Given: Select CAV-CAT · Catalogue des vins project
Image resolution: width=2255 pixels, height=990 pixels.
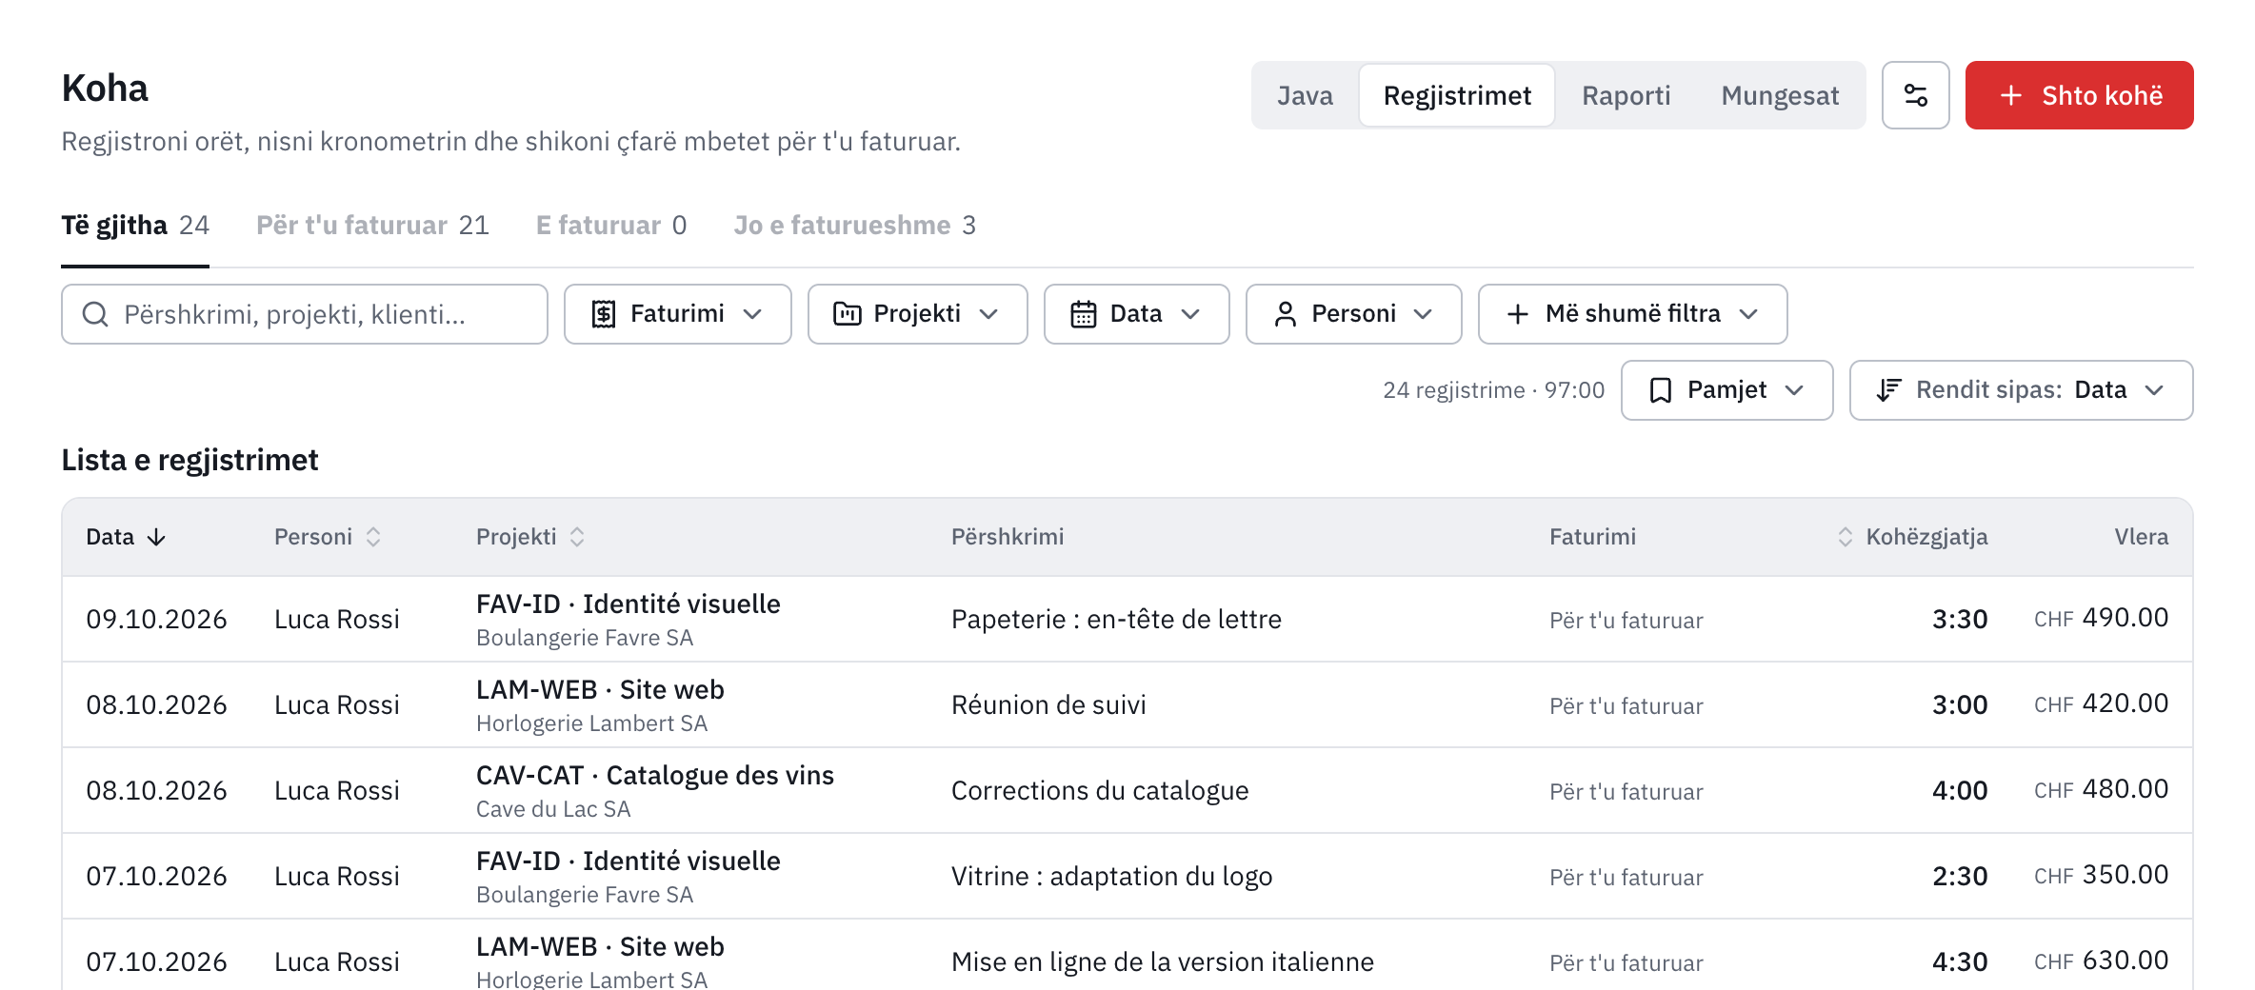Looking at the screenshot, I should click(x=655, y=776).
